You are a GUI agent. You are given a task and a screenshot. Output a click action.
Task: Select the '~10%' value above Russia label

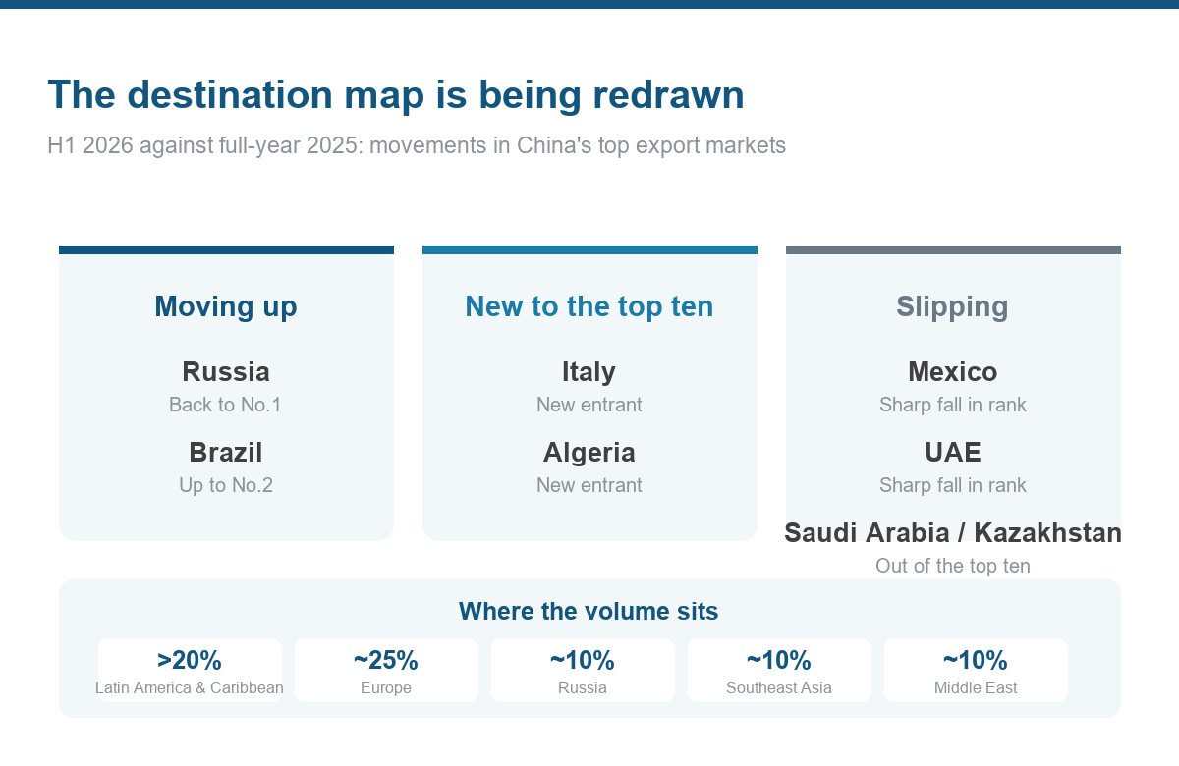(x=583, y=660)
